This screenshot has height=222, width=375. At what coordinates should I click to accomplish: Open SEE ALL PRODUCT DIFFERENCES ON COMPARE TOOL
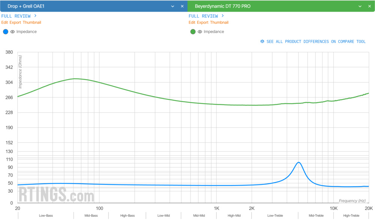(315, 41)
